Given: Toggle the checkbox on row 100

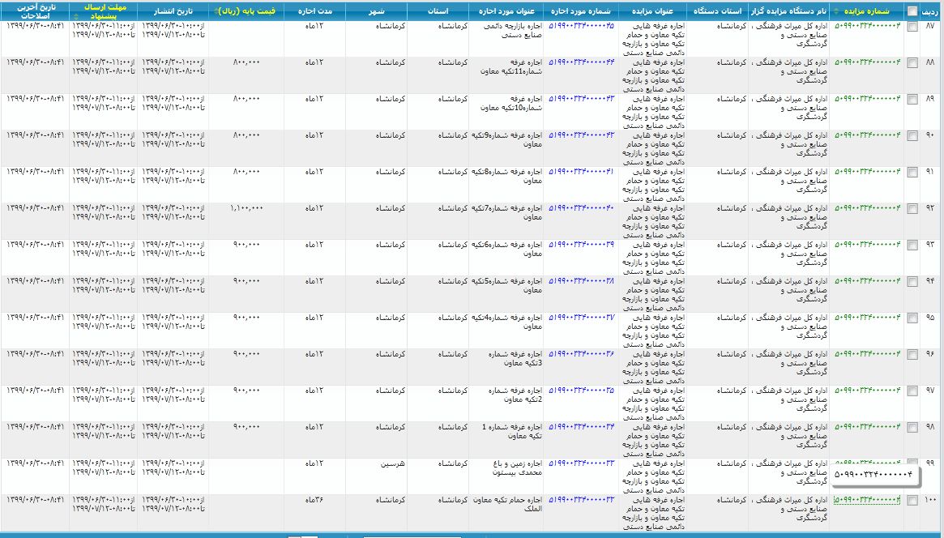Looking at the screenshot, I should [x=912, y=501].
